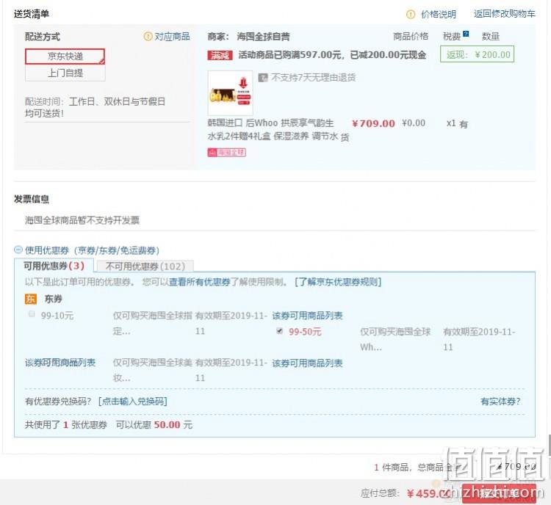Open 了解京东优惠券规则 link
Screen dimensions: 551x505
click(x=338, y=282)
